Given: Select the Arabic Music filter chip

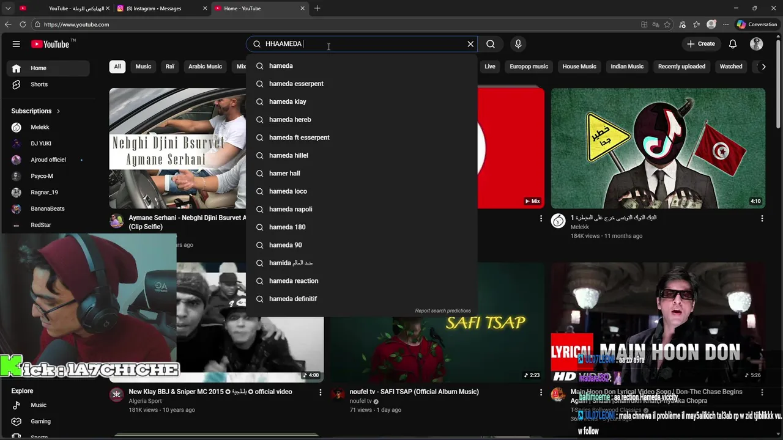Looking at the screenshot, I should pos(205,67).
